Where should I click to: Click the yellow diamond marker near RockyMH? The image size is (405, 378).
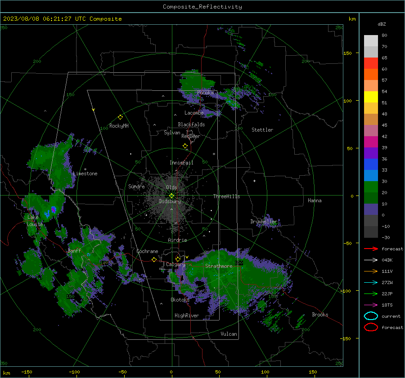click(x=120, y=117)
